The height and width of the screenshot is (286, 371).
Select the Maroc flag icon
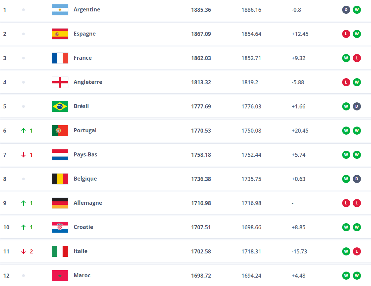[60, 275]
